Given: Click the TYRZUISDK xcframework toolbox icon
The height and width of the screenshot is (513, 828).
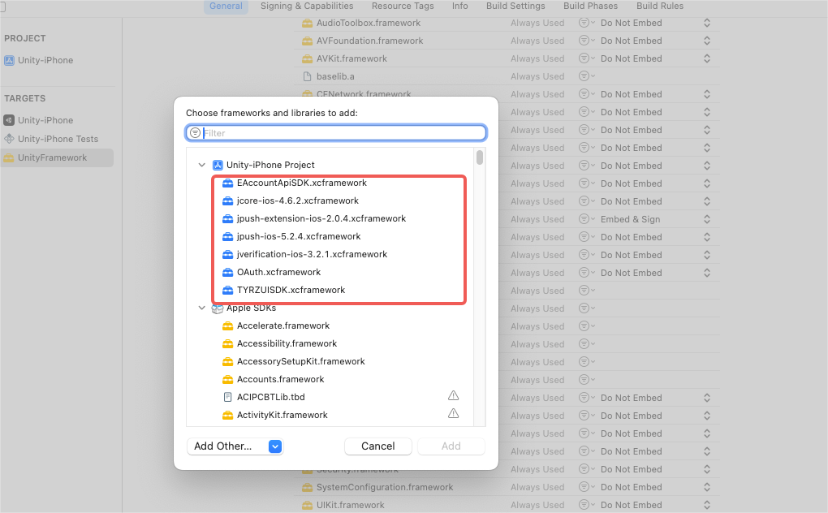Looking at the screenshot, I should tap(227, 291).
